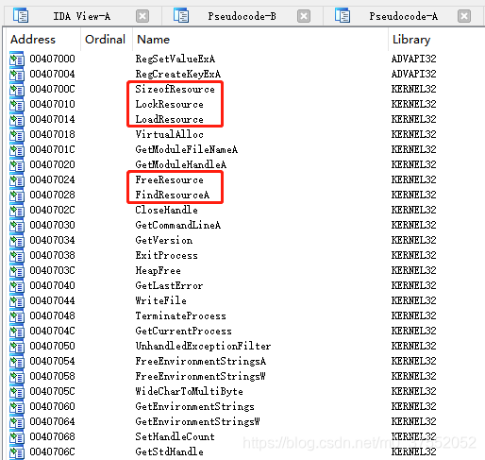
Task: Sort imports by Name column header
Action: [154, 40]
